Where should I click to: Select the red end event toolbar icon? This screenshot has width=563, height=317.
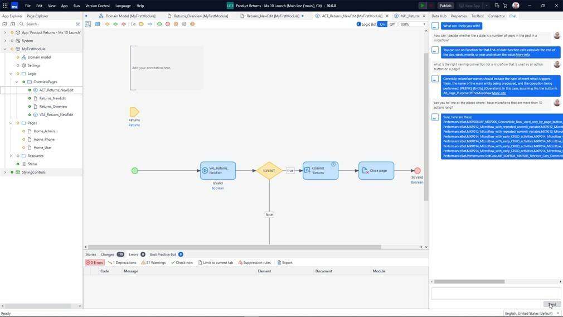(x=168, y=24)
